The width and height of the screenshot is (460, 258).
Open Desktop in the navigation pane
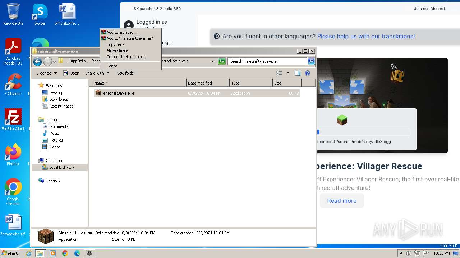(56, 92)
